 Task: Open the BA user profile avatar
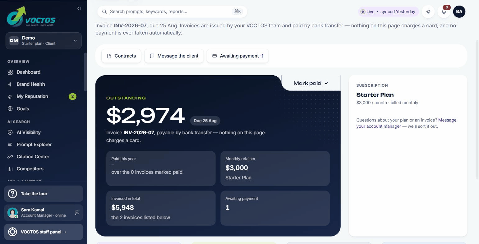point(459,12)
